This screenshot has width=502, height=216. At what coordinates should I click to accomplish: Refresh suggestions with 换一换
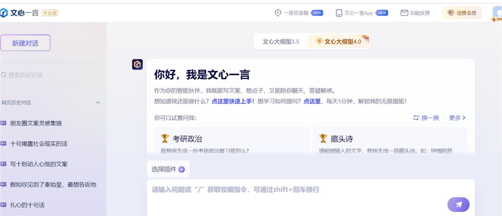click(x=426, y=118)
